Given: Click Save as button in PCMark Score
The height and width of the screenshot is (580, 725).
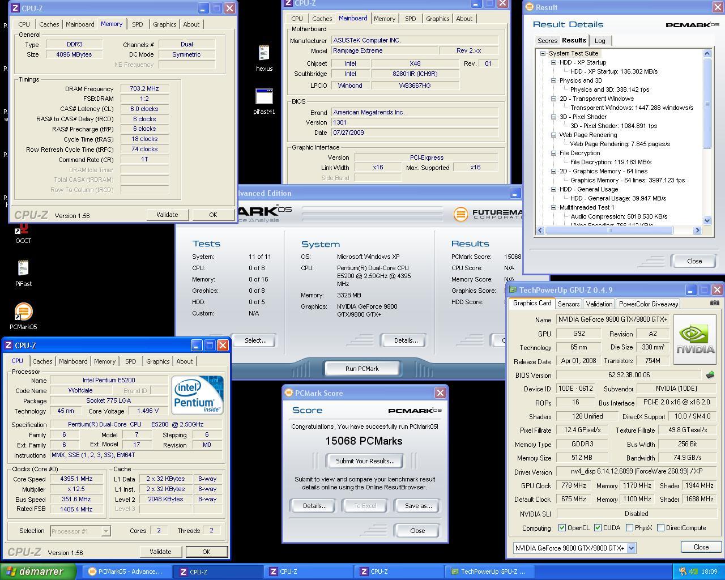Looking at the screenshot, I should point(418,506).
